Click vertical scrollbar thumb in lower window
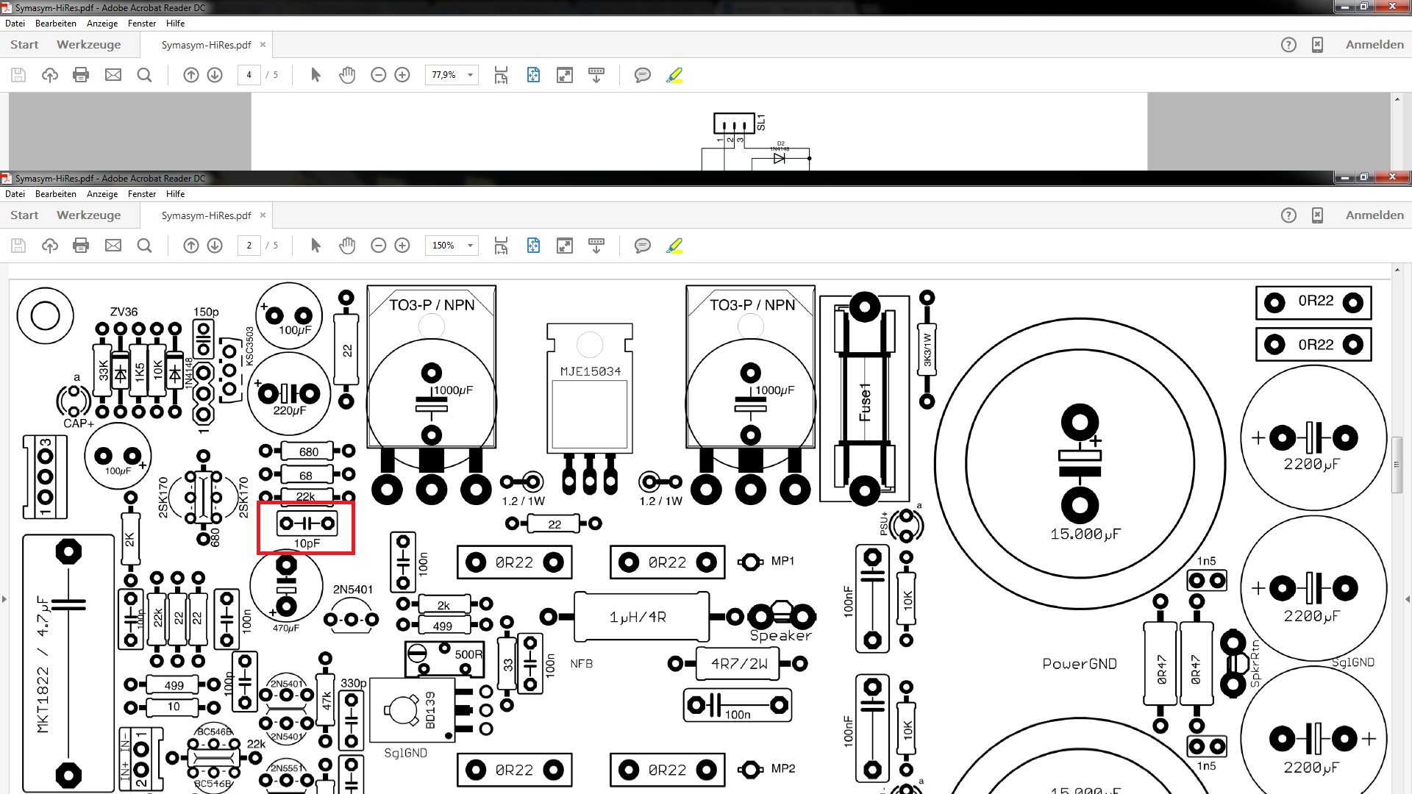The height and width of the screenshot is (794, 1412). tap(1397, 465)
